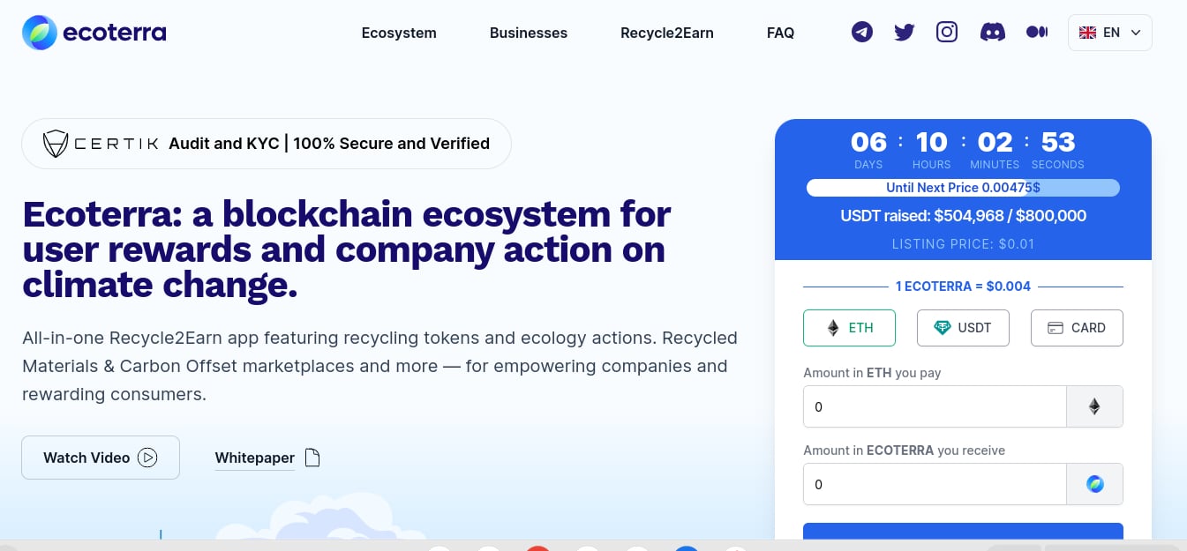Open the Telegram social icon

(862, 33)
